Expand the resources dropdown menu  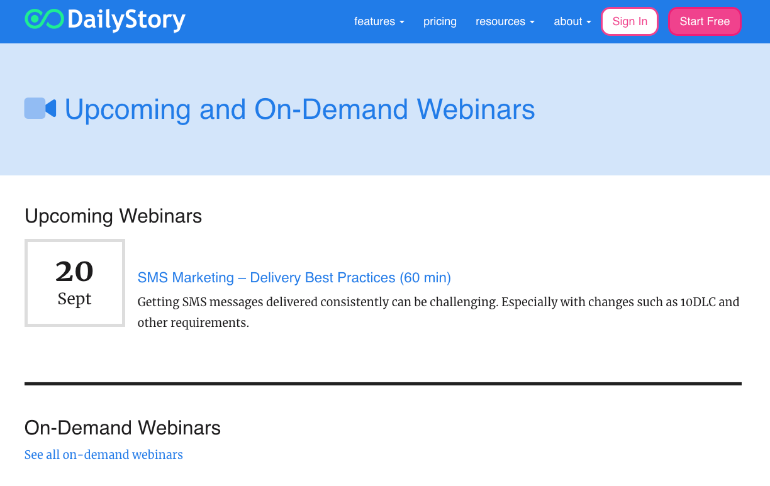pyautogui.click(x=505, y=21)
